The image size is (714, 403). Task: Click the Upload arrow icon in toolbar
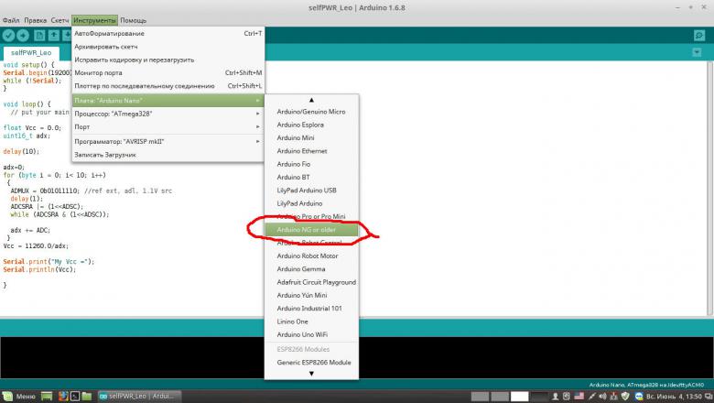(x=23, y=36)
